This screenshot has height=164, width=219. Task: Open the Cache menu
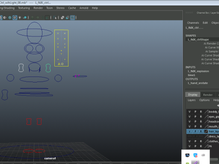pos(72,8)
